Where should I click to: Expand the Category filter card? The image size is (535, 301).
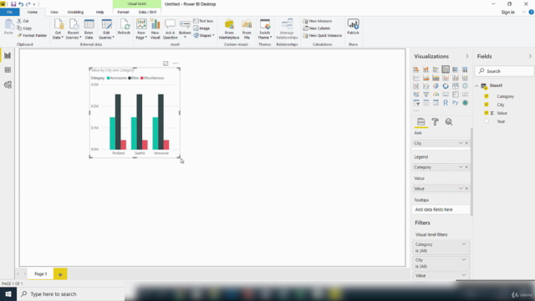tap(464, 244)
